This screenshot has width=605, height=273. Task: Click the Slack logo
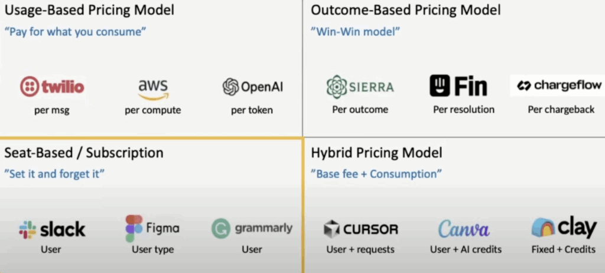[x=52, y=229]
